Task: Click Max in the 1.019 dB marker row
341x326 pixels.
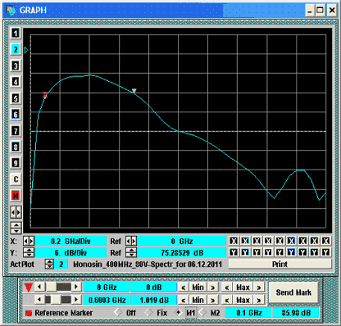Action: (243, 300)
